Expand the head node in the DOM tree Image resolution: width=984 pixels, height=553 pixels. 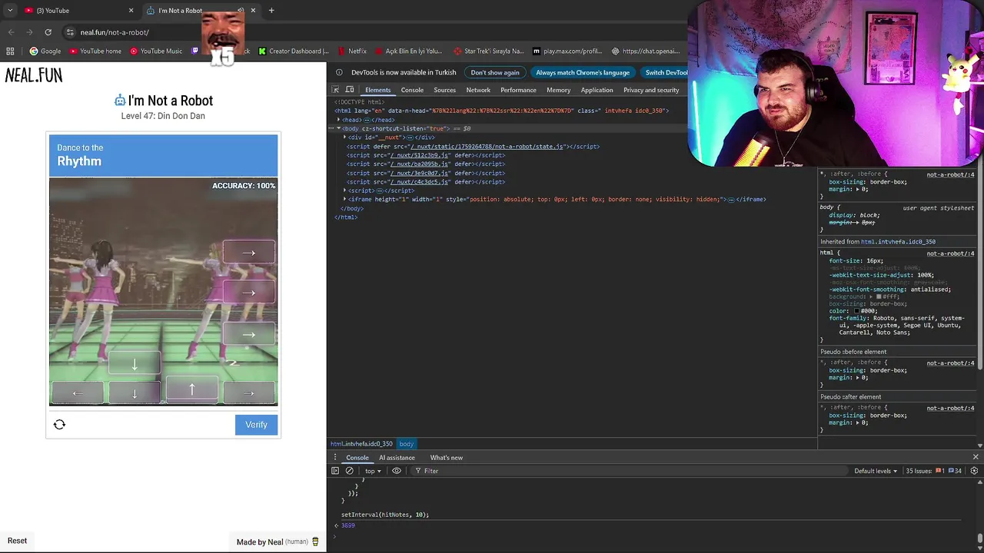point(337,120)
